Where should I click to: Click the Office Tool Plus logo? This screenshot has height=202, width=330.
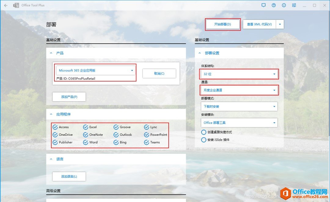(16, 5)
